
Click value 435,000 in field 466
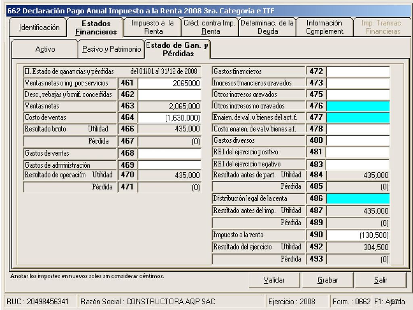(x=187, y=129)
